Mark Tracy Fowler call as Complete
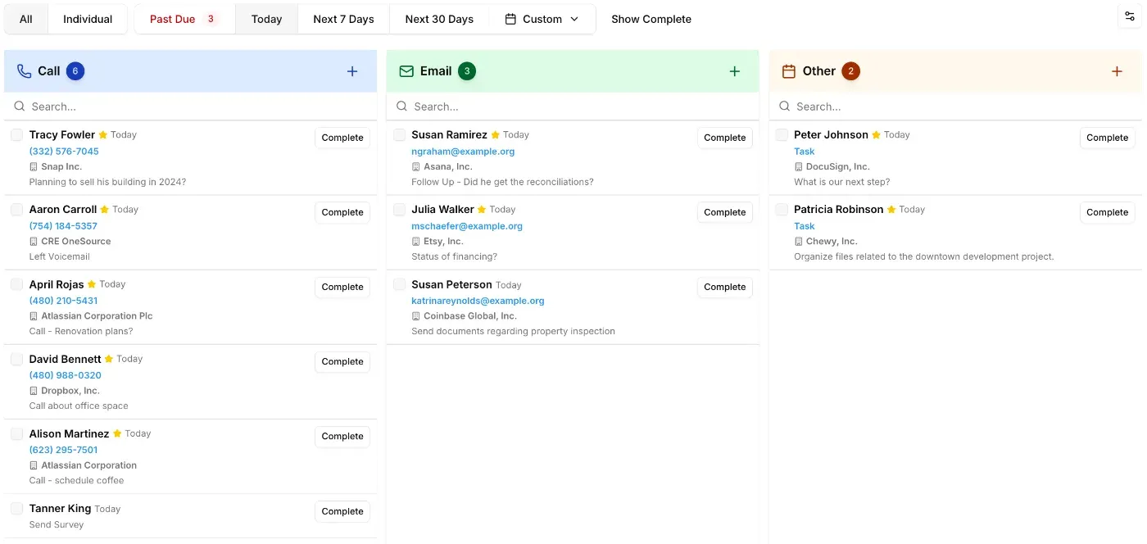 click(x=342, y=138)
